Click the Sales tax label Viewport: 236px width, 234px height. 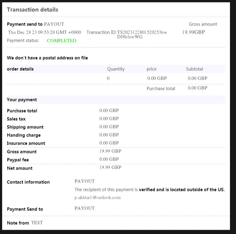tap(16, 119)
